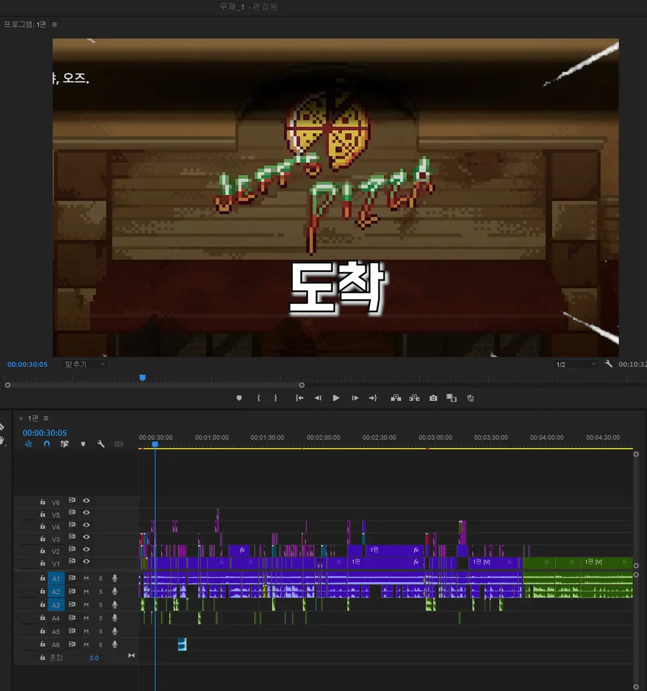Image resolution: width=647 pixels, height=691 pixels.
Task: Open the 맞추기 zoom level dropdown
Action: click(85, 364)
